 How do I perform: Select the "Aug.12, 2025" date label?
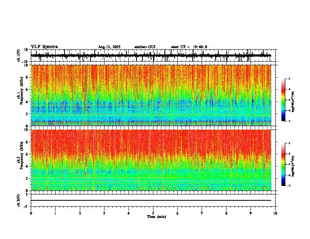point(109,47)
